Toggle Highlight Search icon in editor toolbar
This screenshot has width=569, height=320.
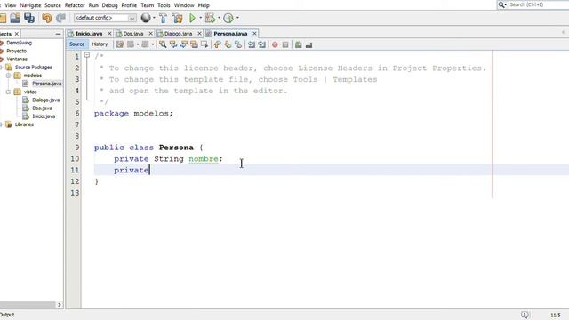click(194, 44)
